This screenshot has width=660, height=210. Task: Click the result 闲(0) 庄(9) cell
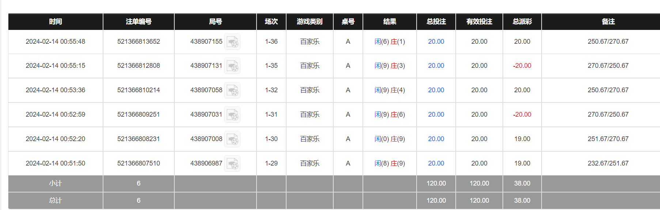point(390,139)
